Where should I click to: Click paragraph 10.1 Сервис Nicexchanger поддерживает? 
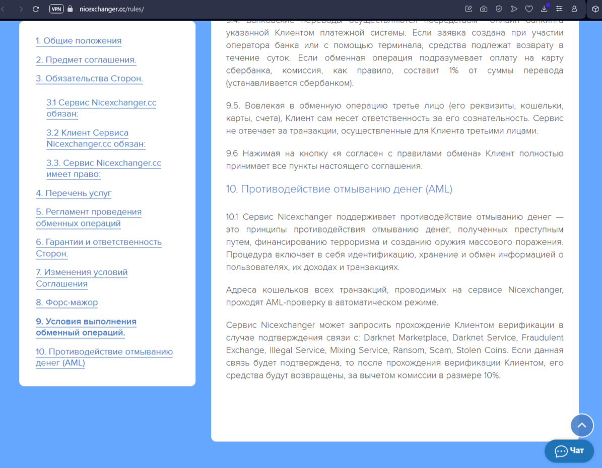[x=394, y=242]
